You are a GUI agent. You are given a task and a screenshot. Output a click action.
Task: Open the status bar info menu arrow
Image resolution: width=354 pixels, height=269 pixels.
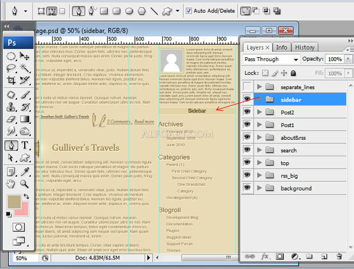(x=148, y=258)
